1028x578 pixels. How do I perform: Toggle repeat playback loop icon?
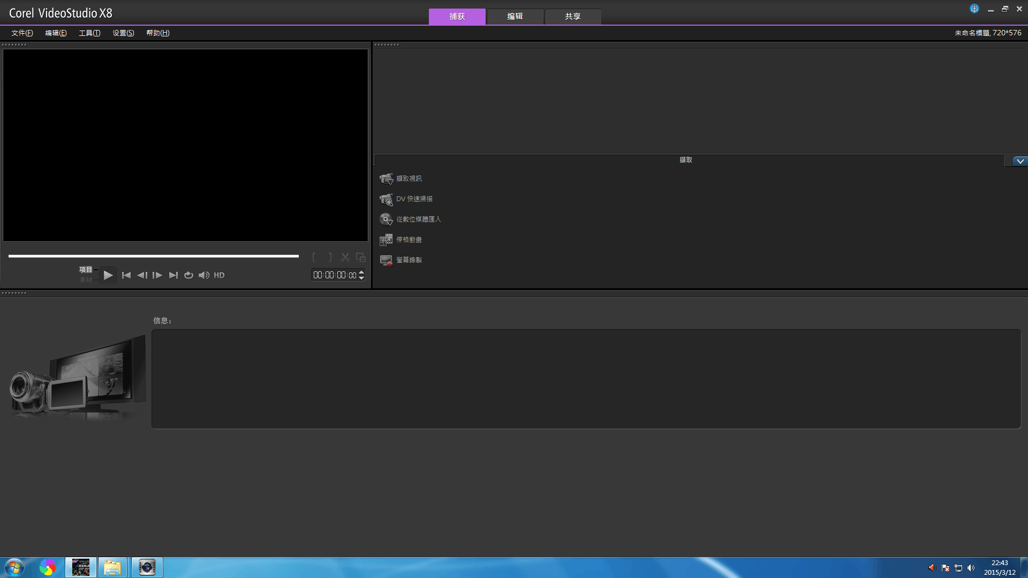tap(188, 275)
